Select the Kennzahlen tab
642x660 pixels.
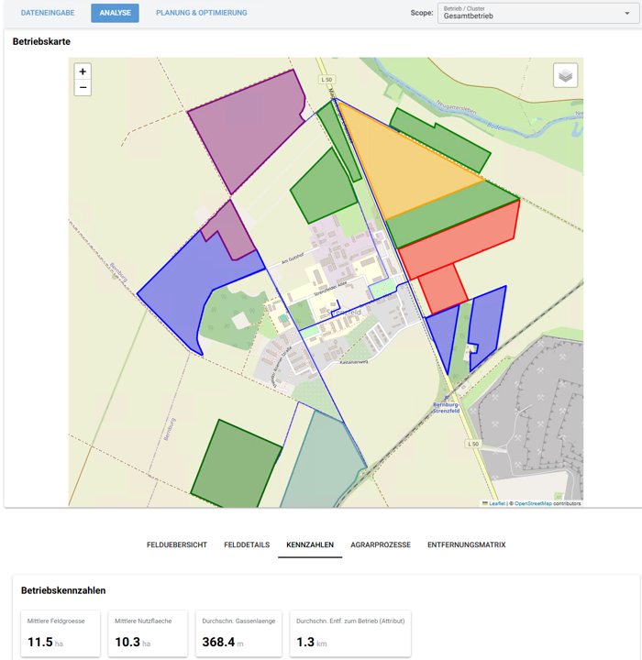coord(310,544)
